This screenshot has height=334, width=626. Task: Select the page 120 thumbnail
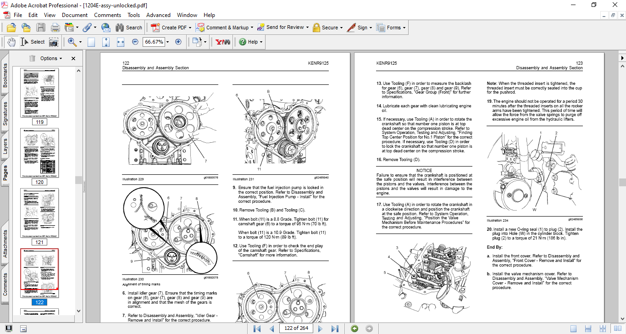[x=40, y=153]
